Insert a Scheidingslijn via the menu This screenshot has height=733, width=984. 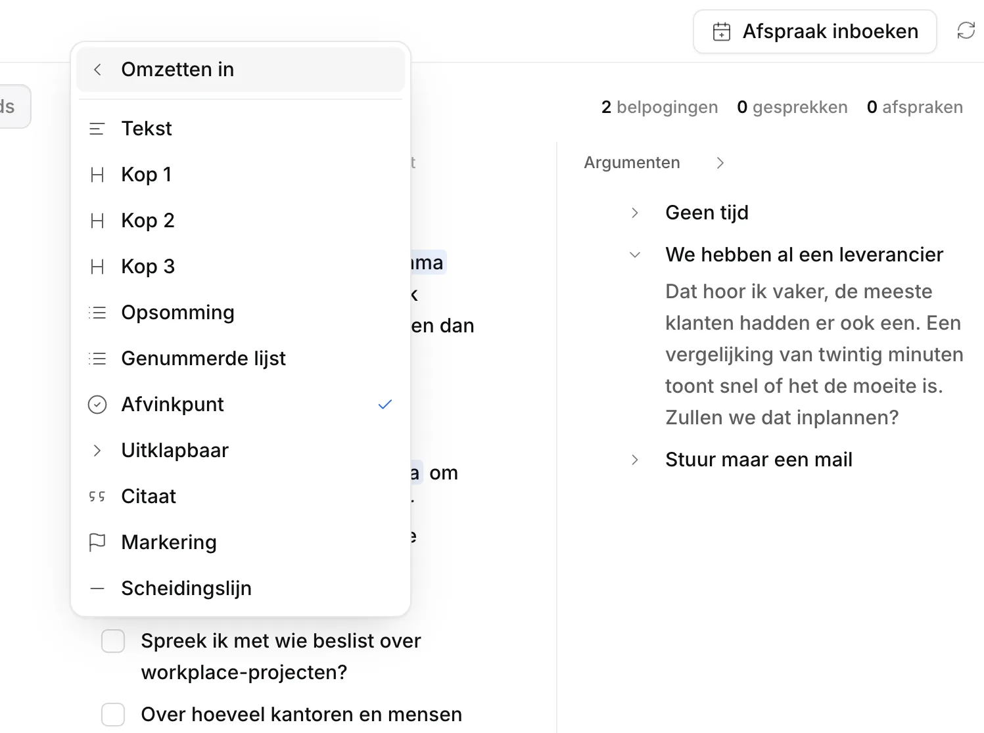coord(241,589)
